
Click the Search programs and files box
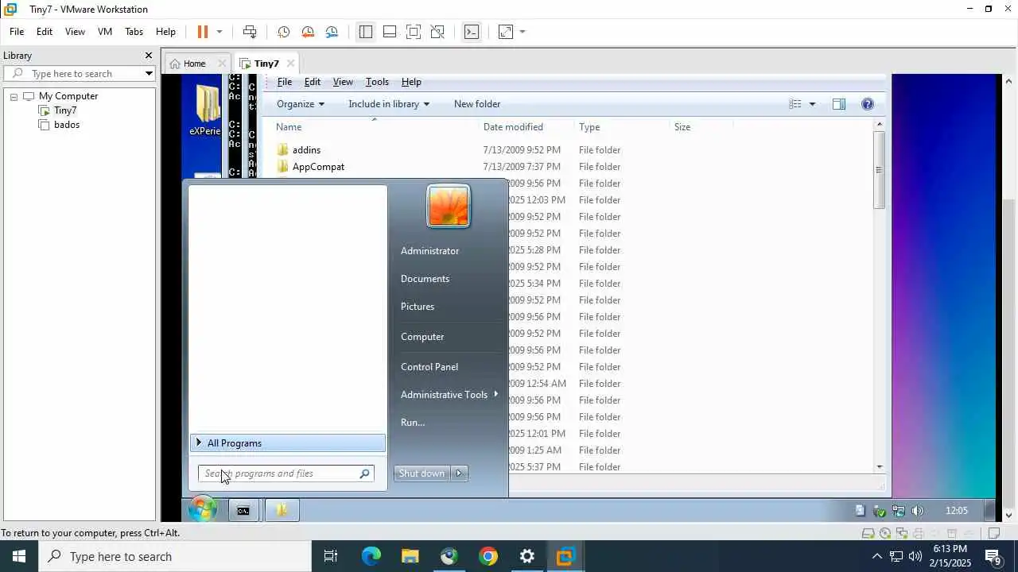click(286, 473)
